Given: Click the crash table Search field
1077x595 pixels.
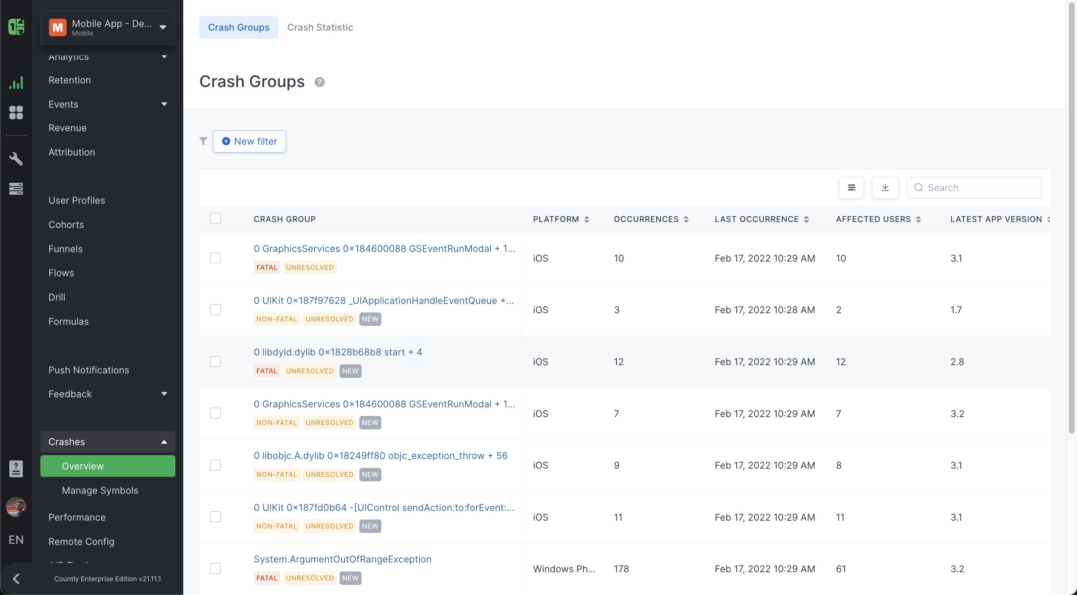Looking at the screenshot, I should (x=974, y=188).
